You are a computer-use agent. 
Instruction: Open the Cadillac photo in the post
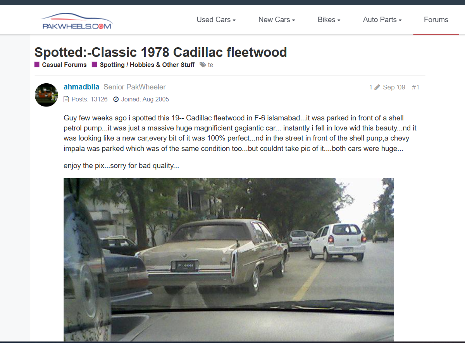[229, 259]
